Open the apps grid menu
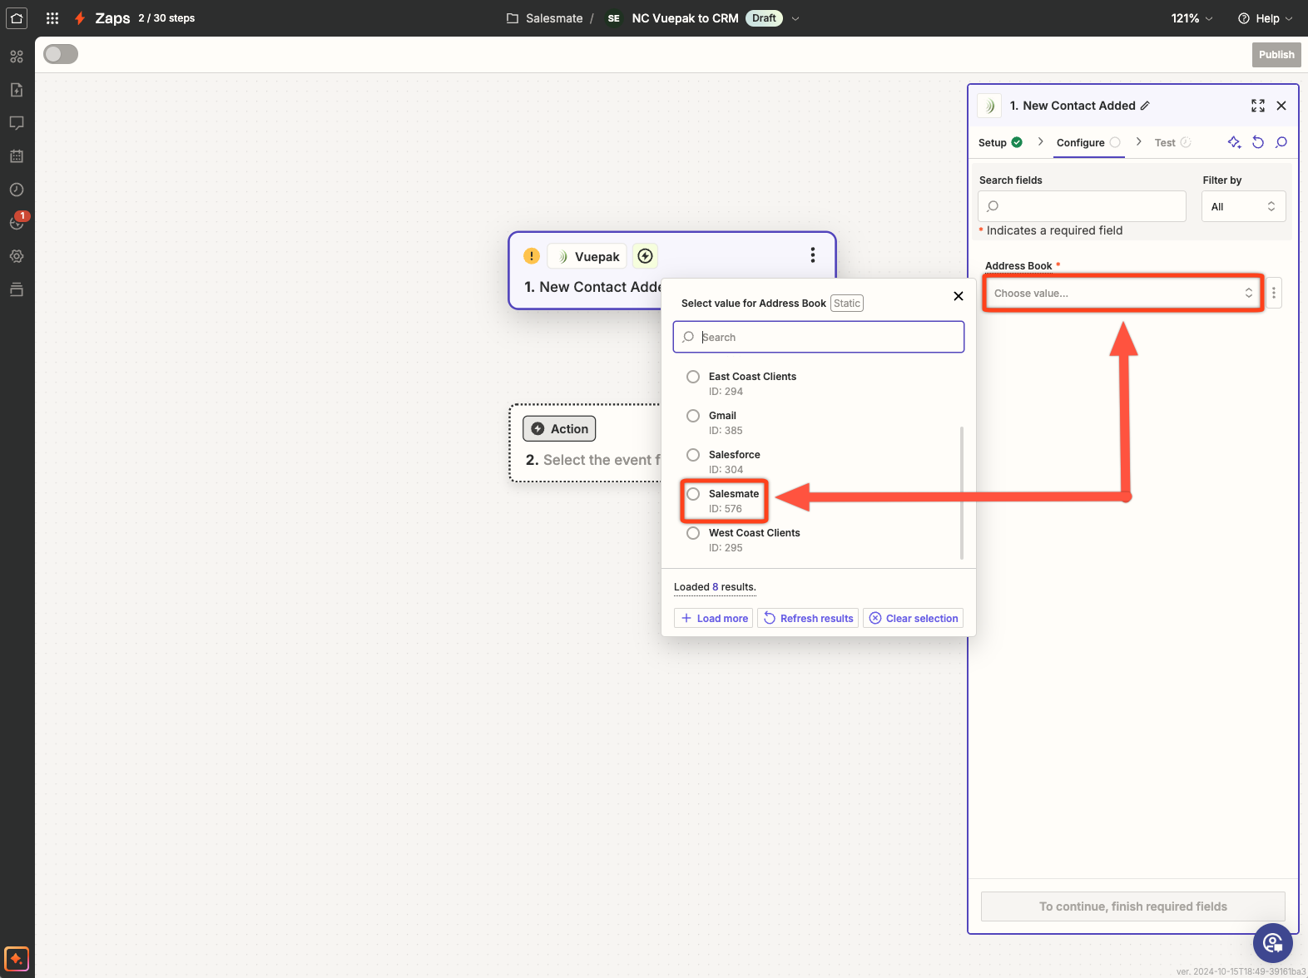 52,18
